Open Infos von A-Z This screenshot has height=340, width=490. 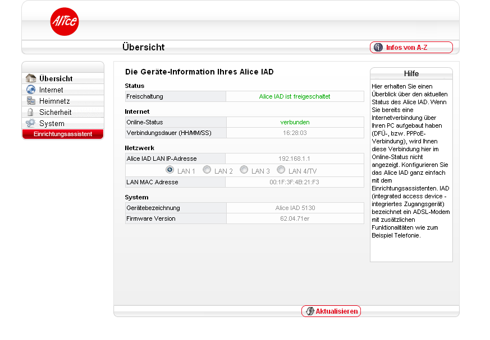tap(411, 48)
